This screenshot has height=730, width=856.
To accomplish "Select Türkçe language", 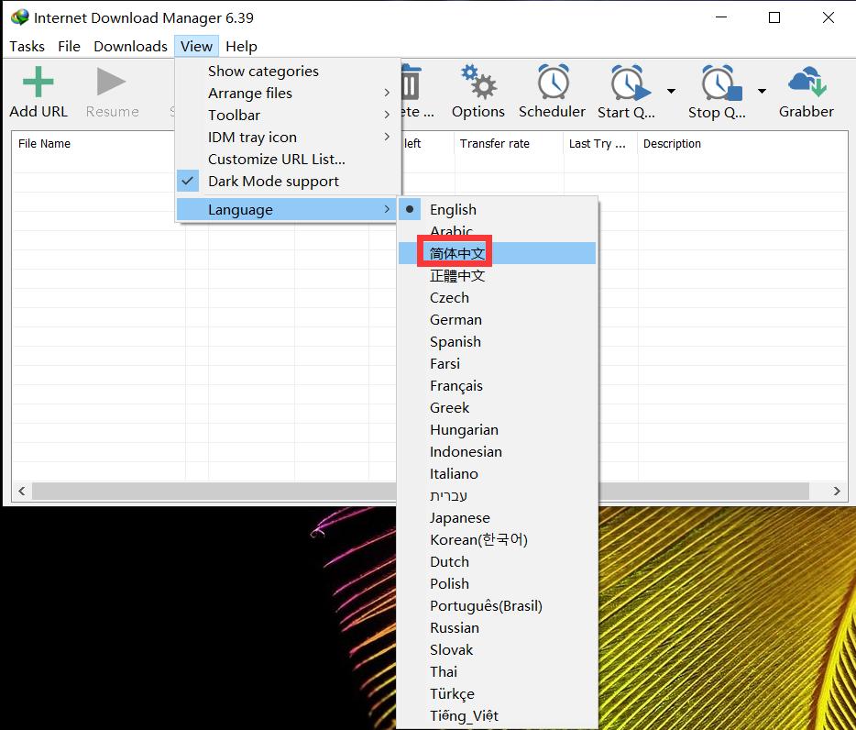I will [x=497, y=693].
